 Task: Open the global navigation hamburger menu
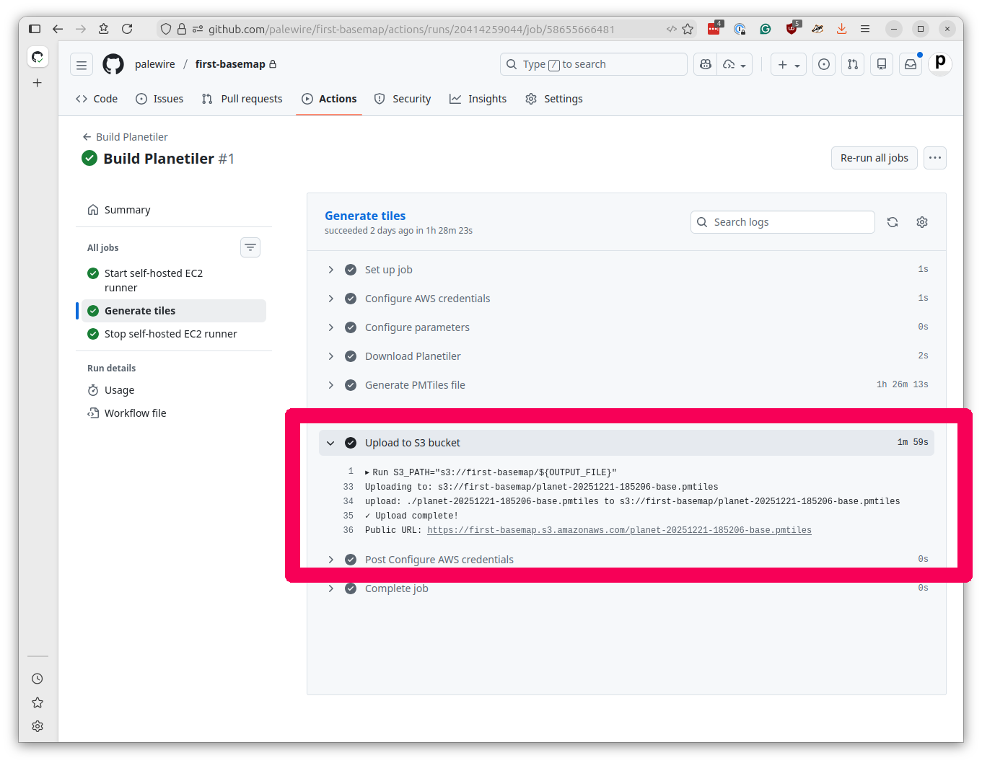81,64
